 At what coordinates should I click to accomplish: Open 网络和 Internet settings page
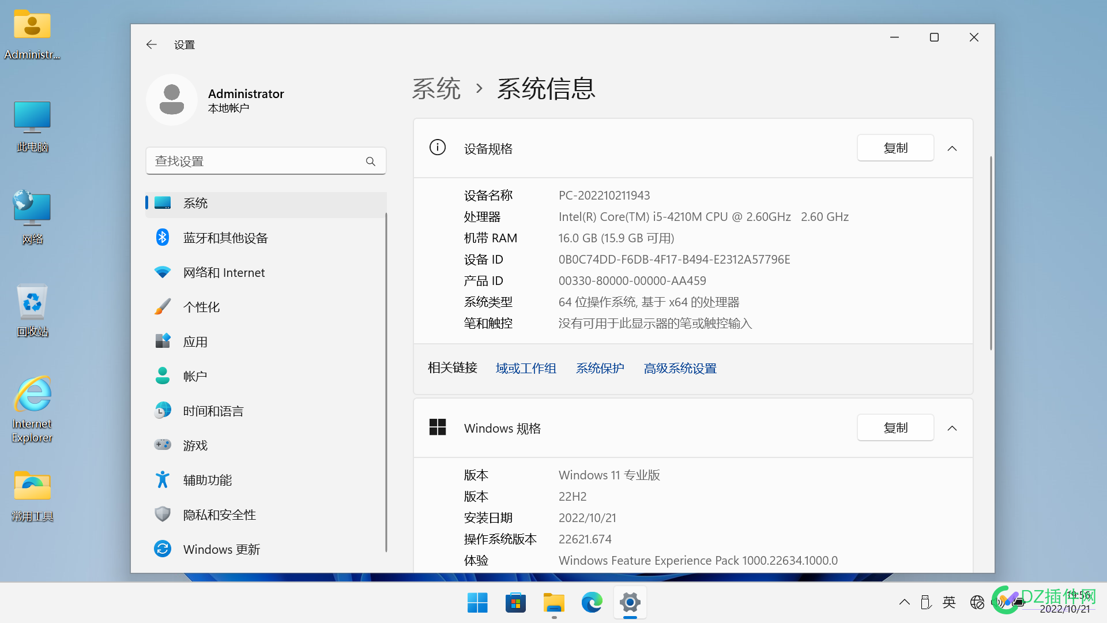[266, 272]
